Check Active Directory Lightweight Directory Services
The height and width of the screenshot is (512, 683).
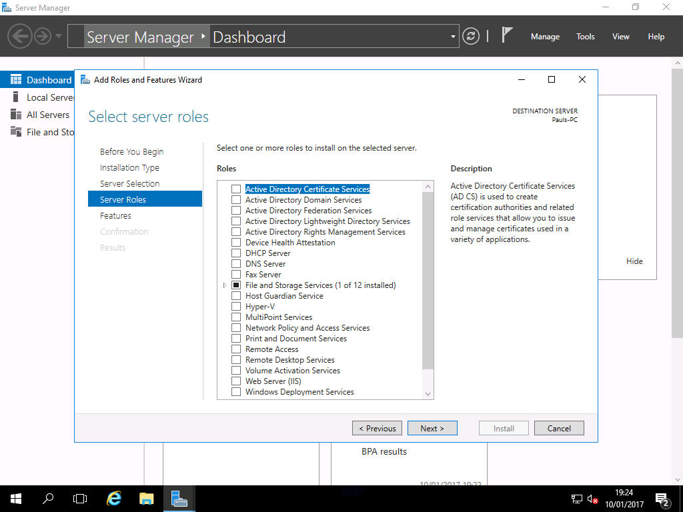tap(236, 221)
